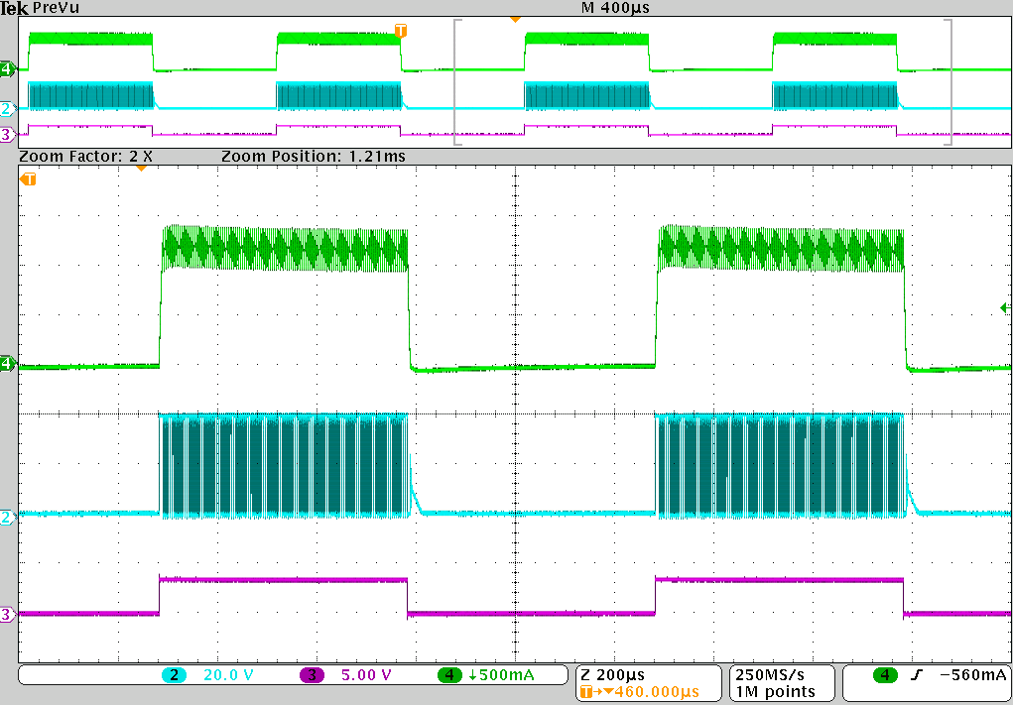
Task: Toggle the cyan channel 2 badge
Action: pyautogui.click(x=175, y=675)
